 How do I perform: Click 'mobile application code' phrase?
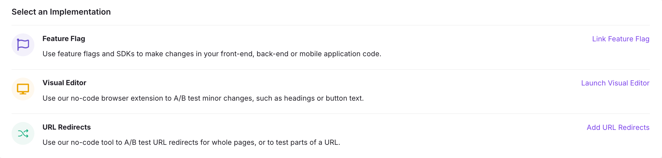pos(340,54)
